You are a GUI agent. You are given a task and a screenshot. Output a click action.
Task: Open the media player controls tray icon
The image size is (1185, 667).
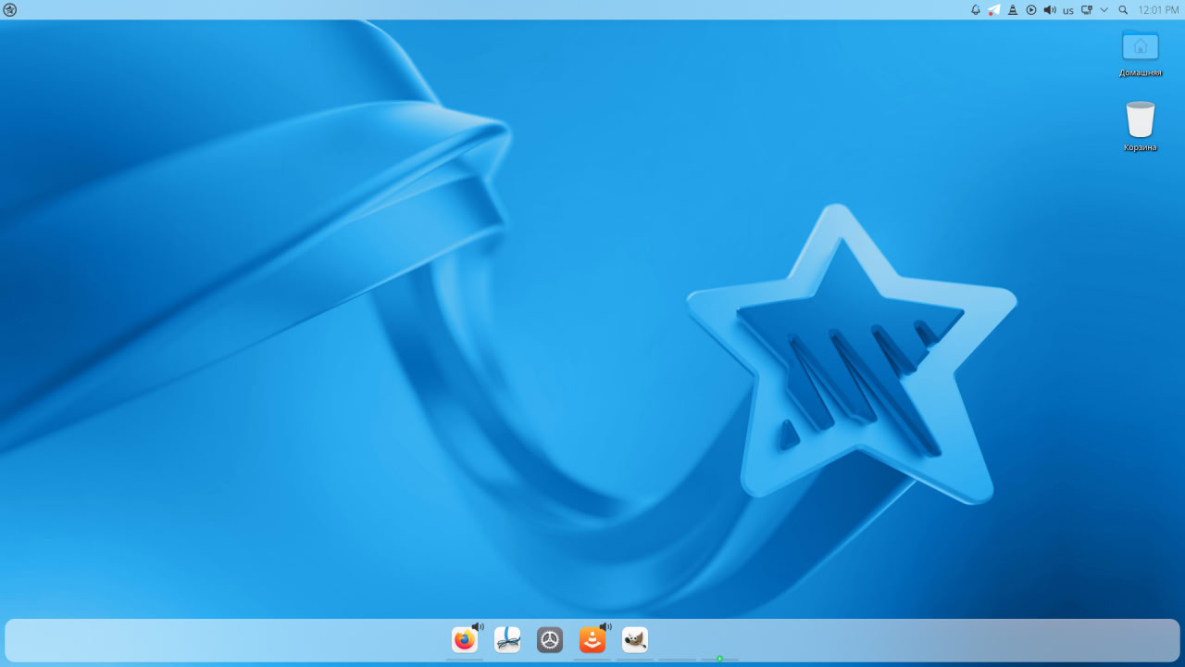[x=1031, y=10]
